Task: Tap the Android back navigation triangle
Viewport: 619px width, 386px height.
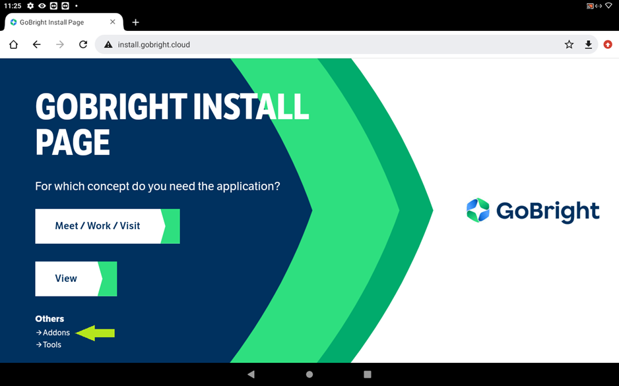Action: click(x=251, y=374)
